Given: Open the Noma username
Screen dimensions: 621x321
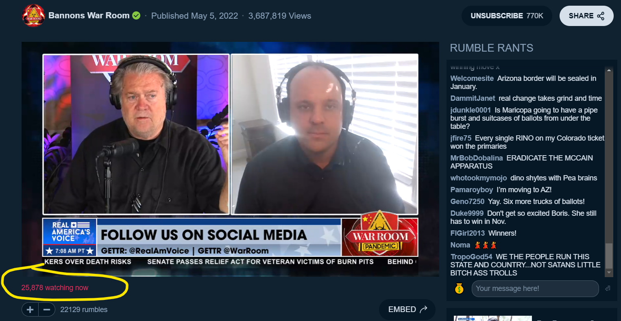Looking at the screenshot, I should coord(460,245).
